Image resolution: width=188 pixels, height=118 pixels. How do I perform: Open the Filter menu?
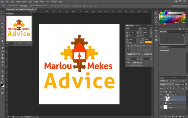[42, 2]
